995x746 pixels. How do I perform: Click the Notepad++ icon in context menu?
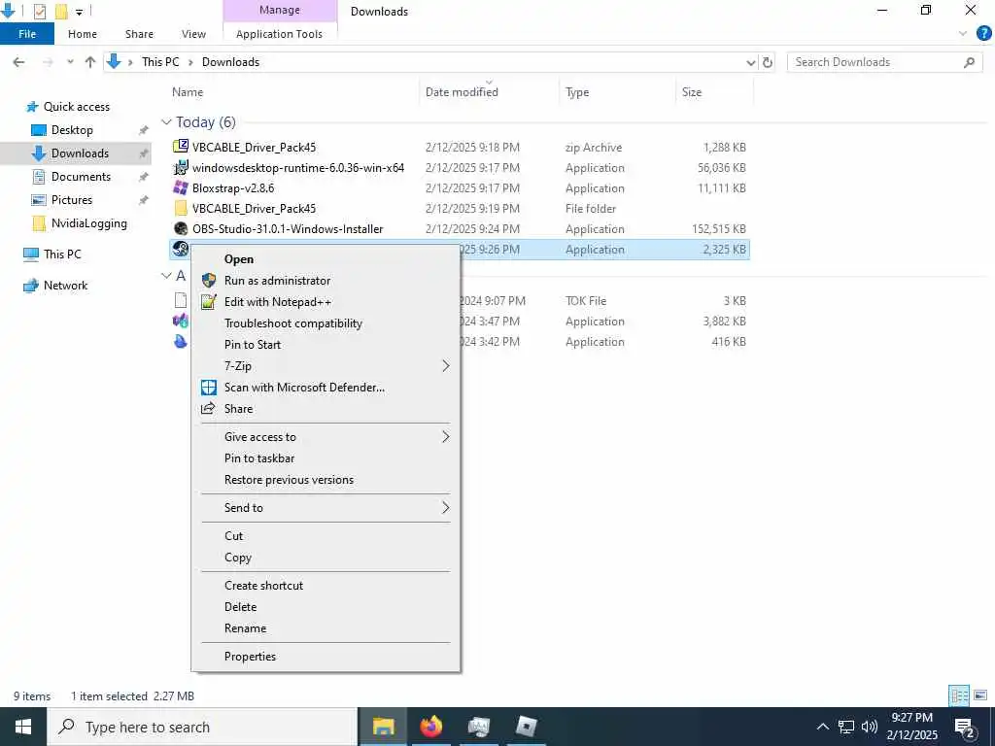click(x=209, y=302)
